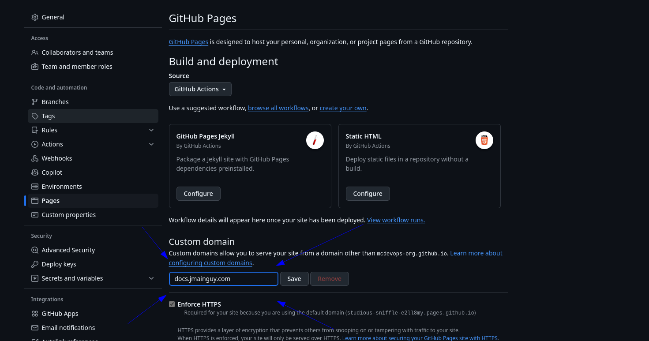This screenshot has height=341, width=649.
Task: Go to Environments settings
Action: [x=93, y=187]
